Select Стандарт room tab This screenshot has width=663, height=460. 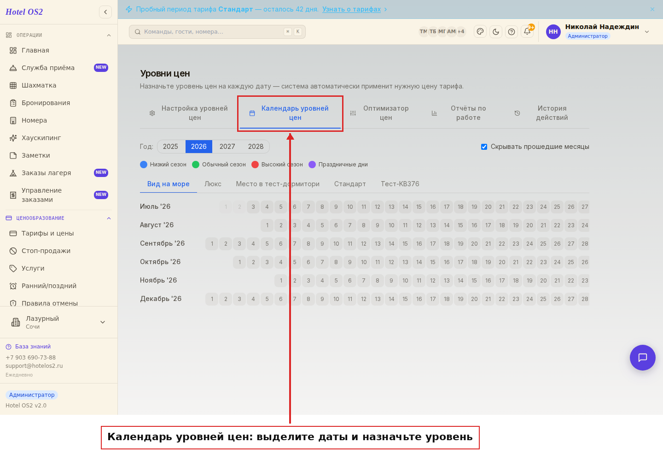[x=350, y=184]
